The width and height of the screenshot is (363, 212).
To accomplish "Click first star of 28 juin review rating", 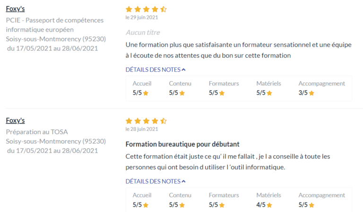I will [x=129, y=121].
